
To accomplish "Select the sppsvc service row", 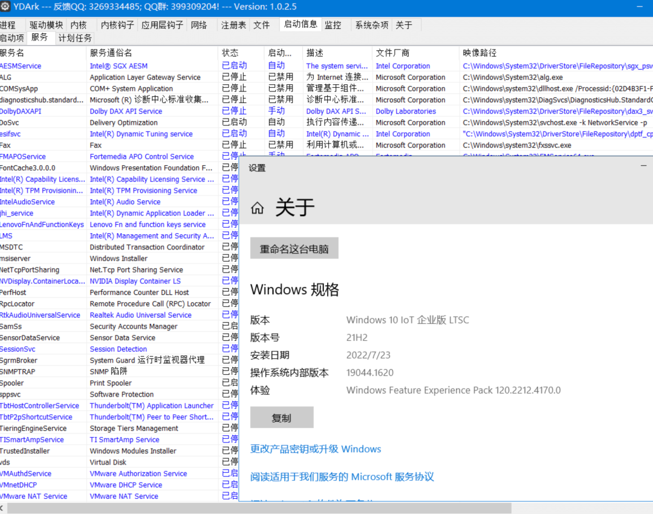I will pyautogui.click(x=119, y=394).
